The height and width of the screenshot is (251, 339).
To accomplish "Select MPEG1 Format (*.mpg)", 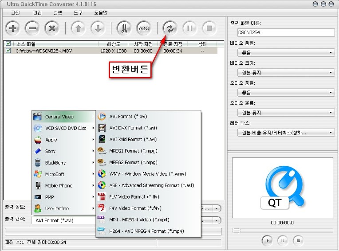I will pyautogui.click(x=148, y=151).
